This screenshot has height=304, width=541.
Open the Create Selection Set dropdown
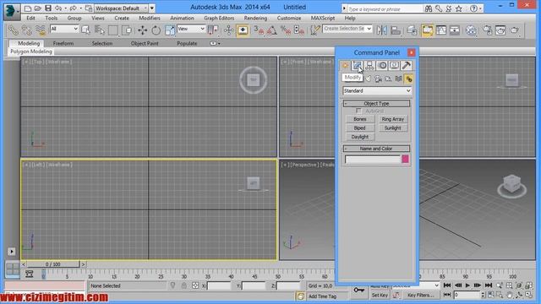coord(347,29)
